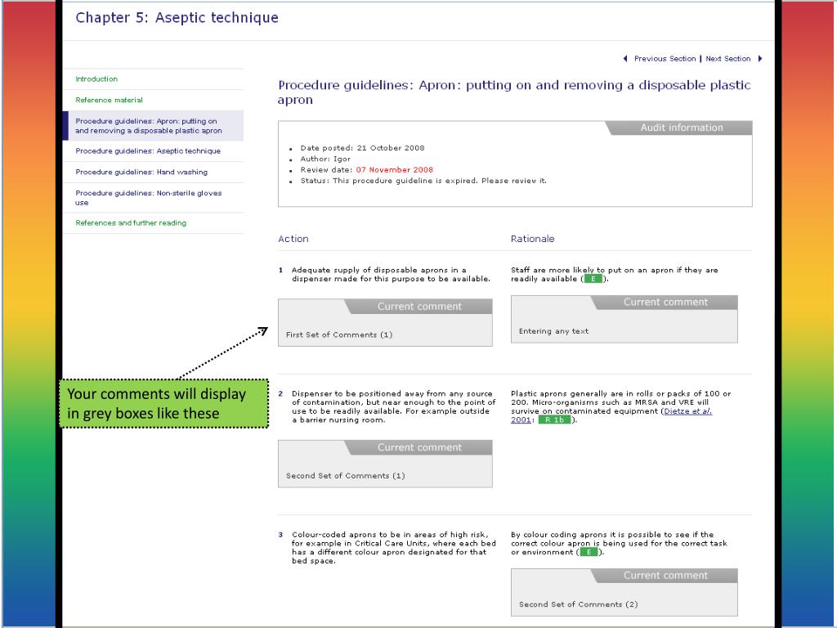Click the Rationale column heading
The width and height of the screenshot is (837, 628).
(x=532, y=239)
